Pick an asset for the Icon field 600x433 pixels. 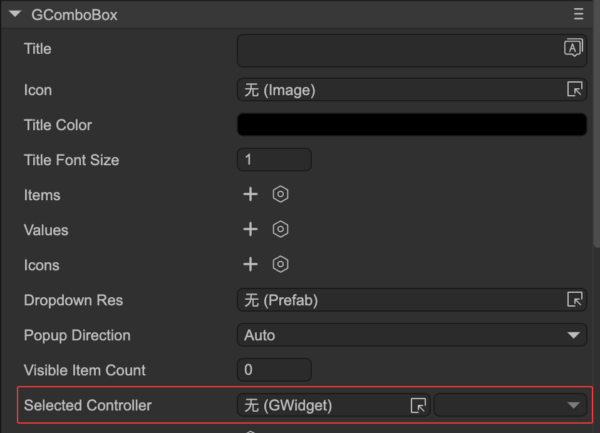tap(574, 89)
